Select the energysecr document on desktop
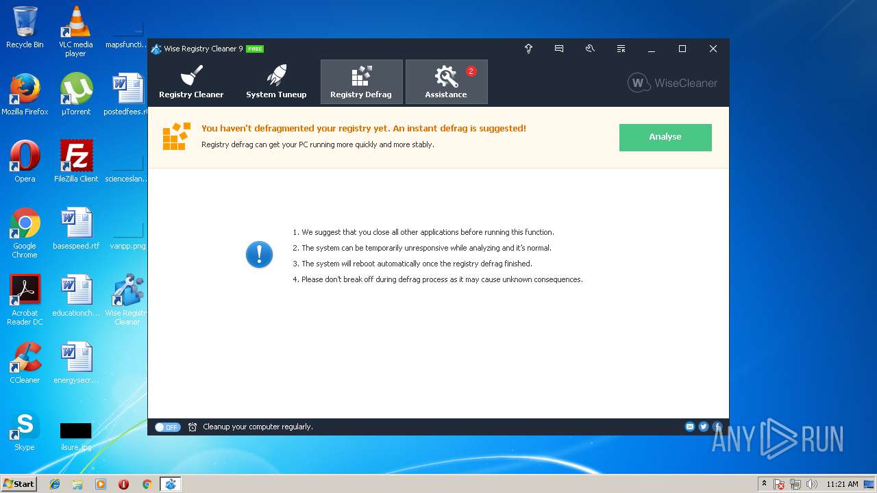This screenshot has height=493, width=877. click(75, 363)
